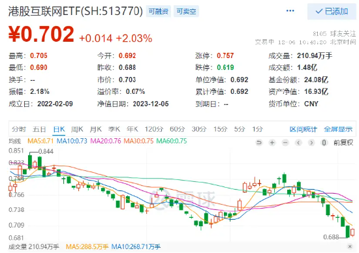
Task: Click the 今开 value 0.692
Action: [127, 55]
